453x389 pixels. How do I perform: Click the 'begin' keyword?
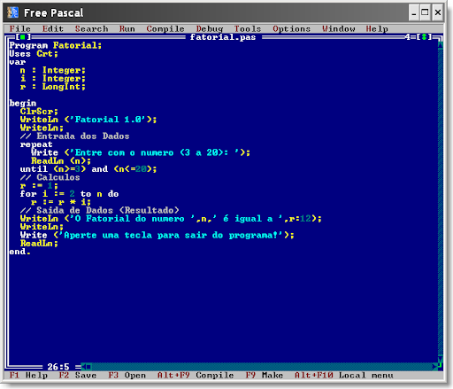[23, 103]
